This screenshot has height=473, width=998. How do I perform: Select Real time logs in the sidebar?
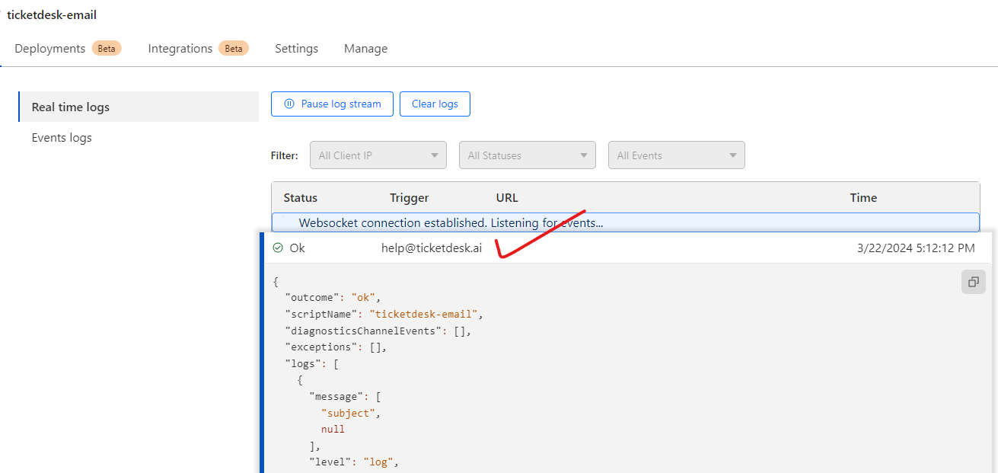pyautogui.click(x=71, y=107)
